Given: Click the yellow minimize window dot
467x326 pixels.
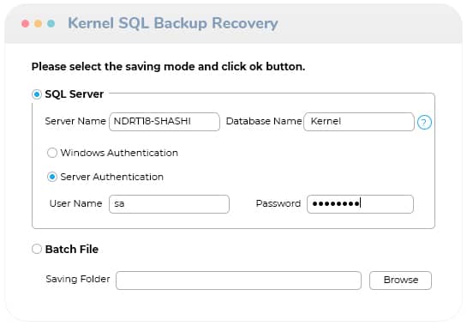Looking at the screenshot, I should pyautogui.click(x=38, y=23).
